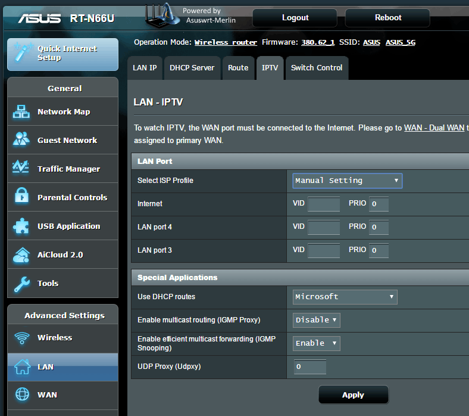Click the ASUS logo
469x416 pixels.
tap(39, 18)
